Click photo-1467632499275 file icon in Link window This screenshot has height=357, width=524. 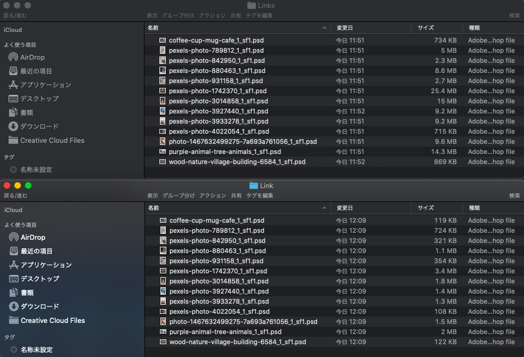pos(163,322)
